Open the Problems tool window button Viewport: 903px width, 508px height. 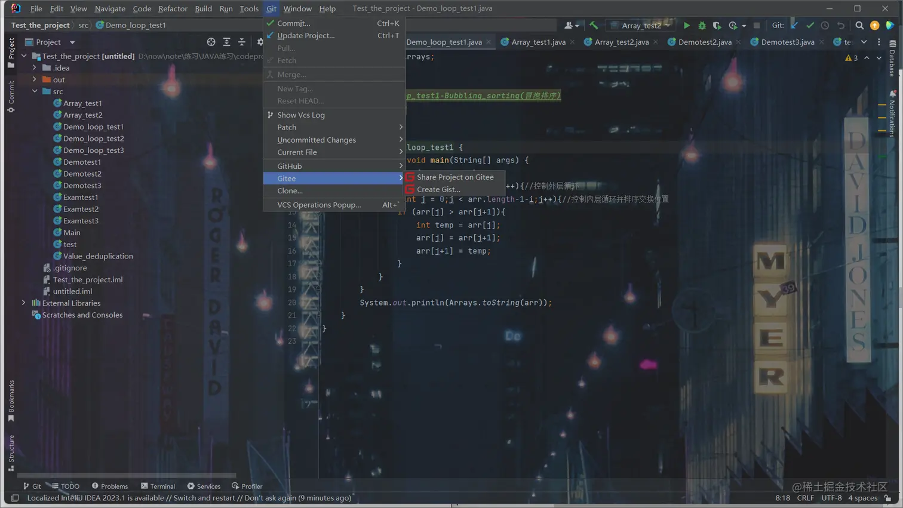110,486
